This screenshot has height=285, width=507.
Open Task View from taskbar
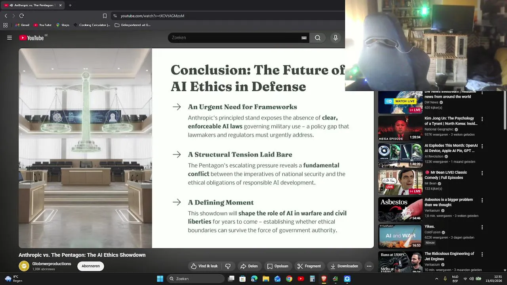231,279
